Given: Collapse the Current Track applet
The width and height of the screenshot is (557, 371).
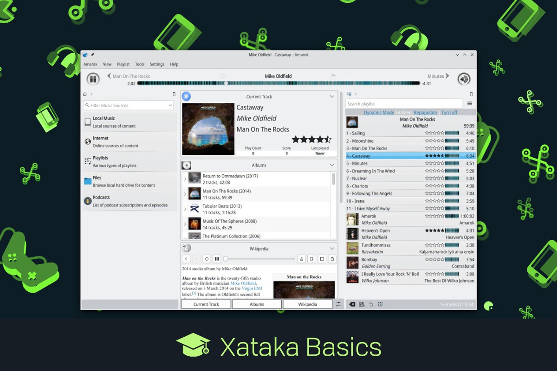Looking at the screenshot, I should point(332,96).
